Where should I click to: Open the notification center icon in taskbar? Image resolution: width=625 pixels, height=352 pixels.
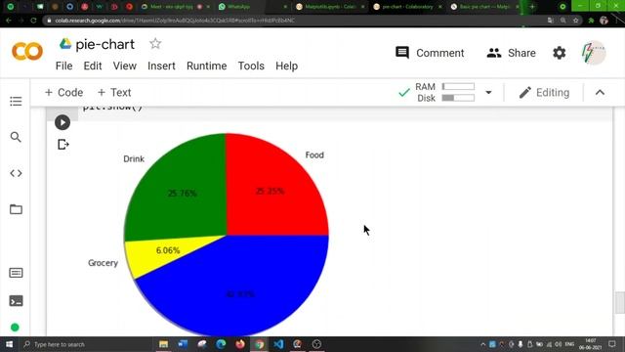point(612,344)
